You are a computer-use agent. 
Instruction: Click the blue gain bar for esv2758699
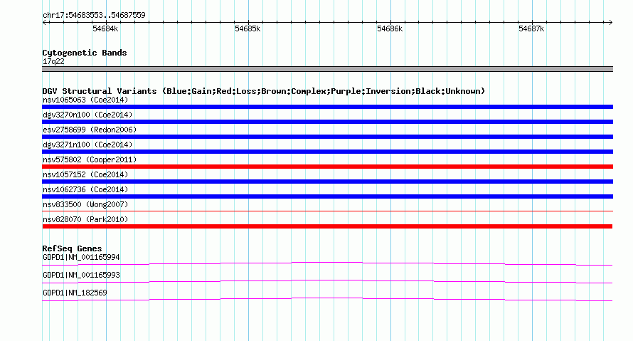[327, 137]
